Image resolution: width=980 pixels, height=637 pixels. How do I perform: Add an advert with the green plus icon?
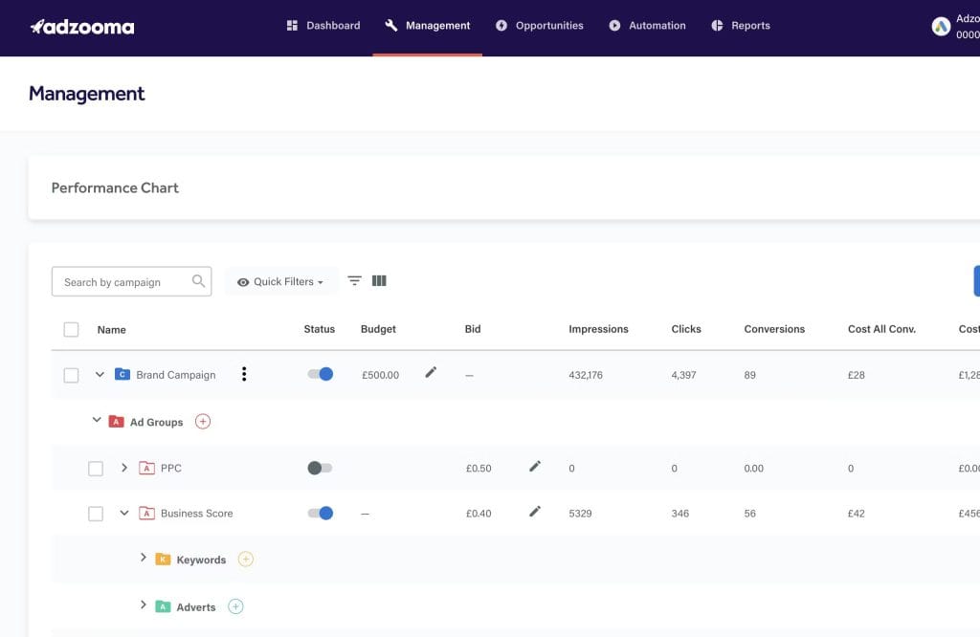235,606
